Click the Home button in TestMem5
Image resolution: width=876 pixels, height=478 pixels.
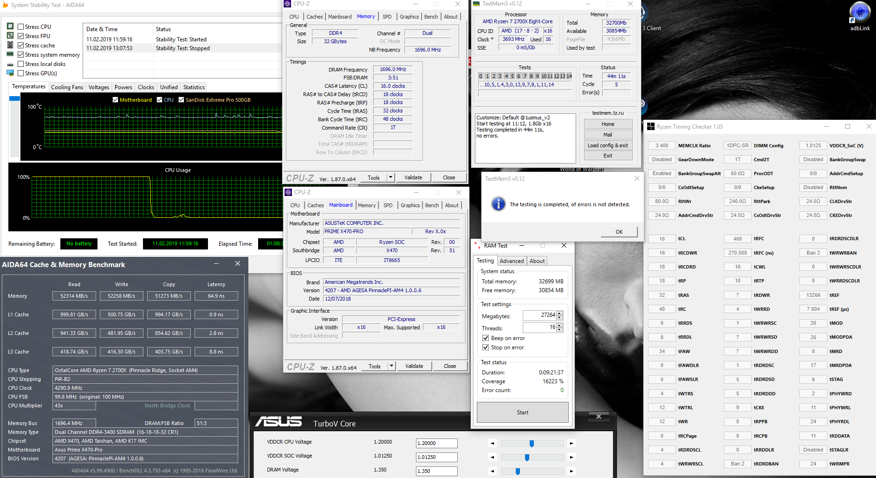[x=608, y=124]
